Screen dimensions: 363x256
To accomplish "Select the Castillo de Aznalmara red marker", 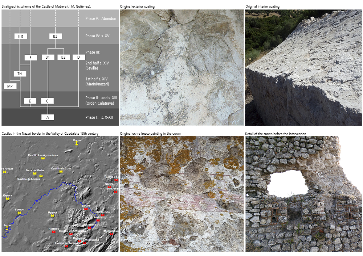I will point(71,234).
